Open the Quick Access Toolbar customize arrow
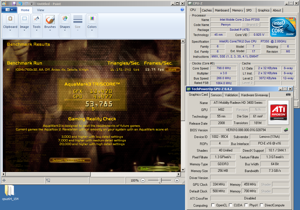The height and width of the screenshot is (210, 300). point(32,4)
